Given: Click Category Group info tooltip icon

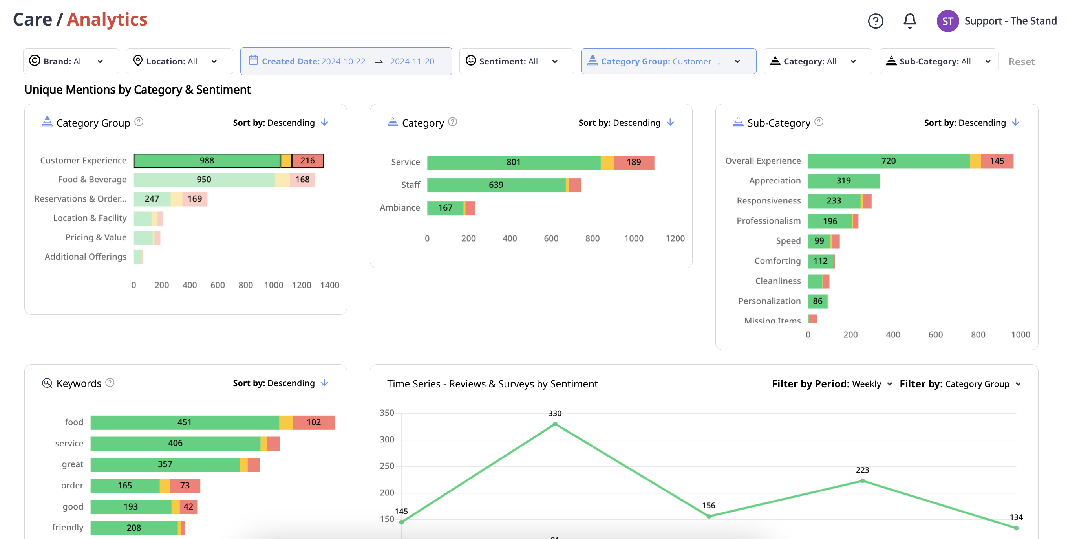Looking at the screenshot, I should tap(139, 122).
